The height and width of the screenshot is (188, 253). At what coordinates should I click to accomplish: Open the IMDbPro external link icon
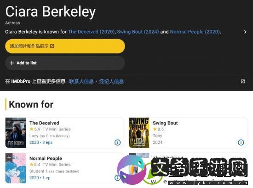243,81
